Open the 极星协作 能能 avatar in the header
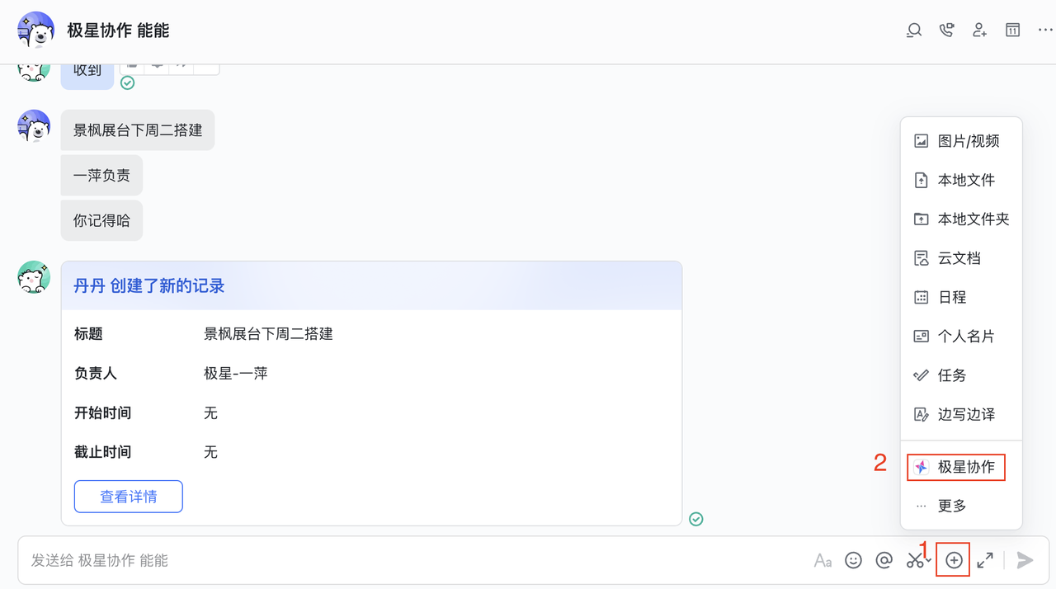1056x589 pixels. click(35, 31)
